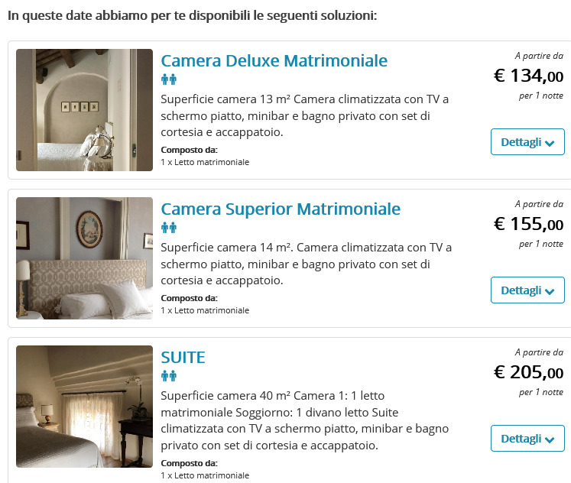The width and height of the screenshot is (571, 483).
Task: Expand Dettagli for Camera Deluxe Matrimoniale
Action: click(x=527, y=141)
